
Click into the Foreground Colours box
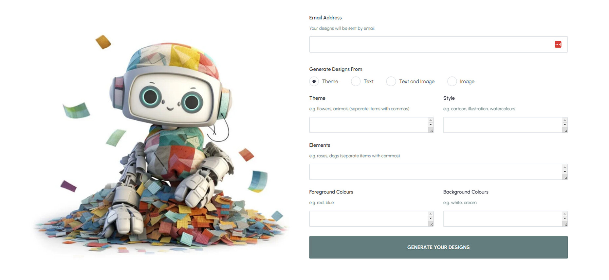[368, 219]
